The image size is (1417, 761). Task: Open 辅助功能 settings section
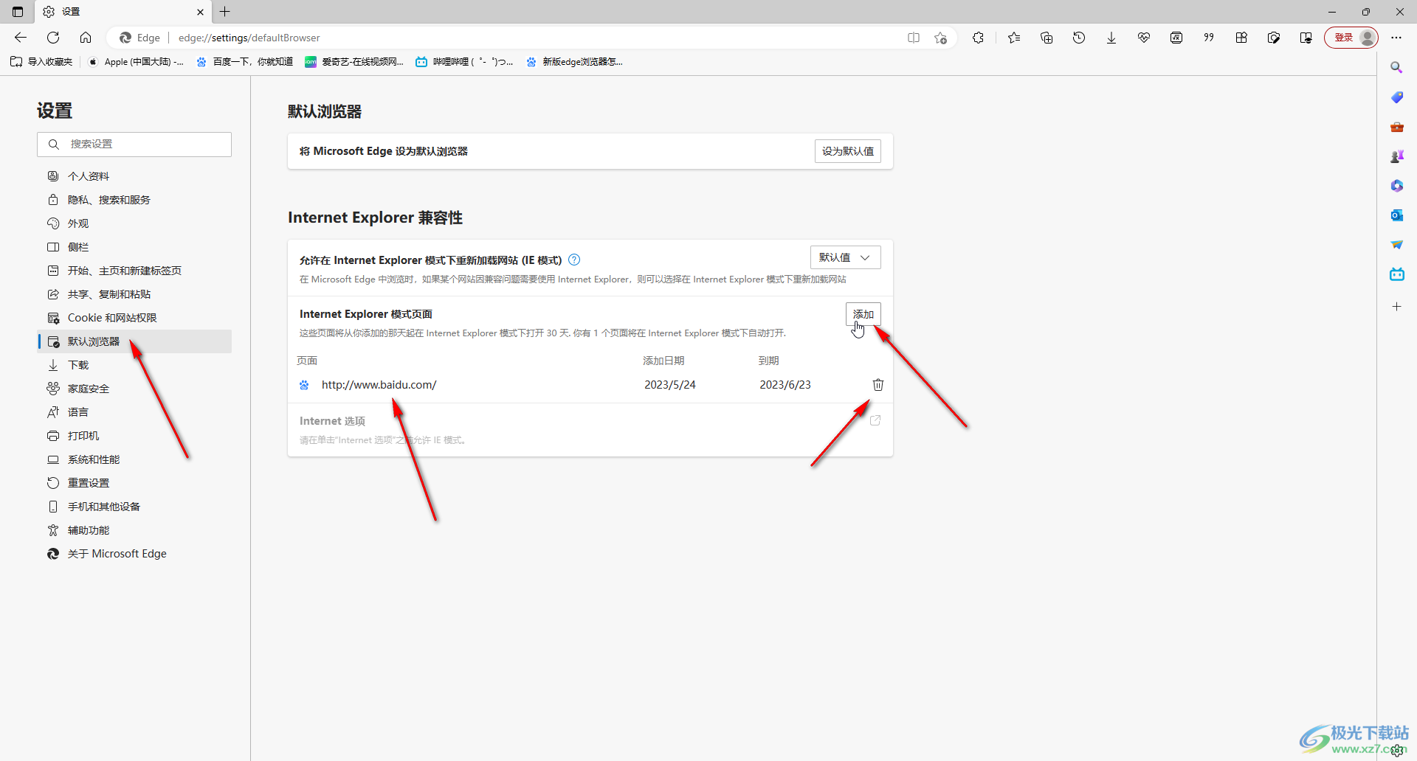tap(134, 530)
